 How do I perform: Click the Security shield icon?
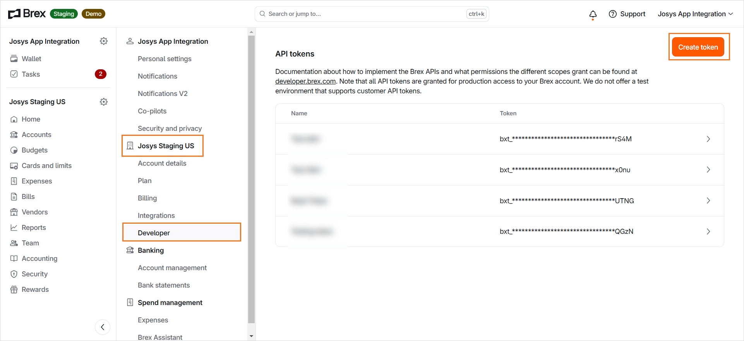[x=14, y=274]
